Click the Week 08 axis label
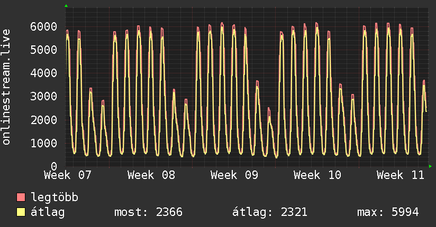 pyautogui.click(x=151, y=175)
